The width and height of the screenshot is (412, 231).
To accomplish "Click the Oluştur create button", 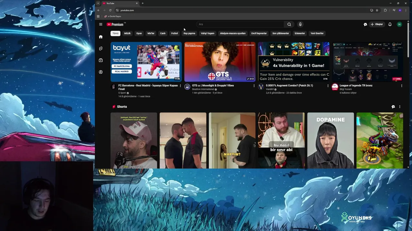I will [377, 24].
